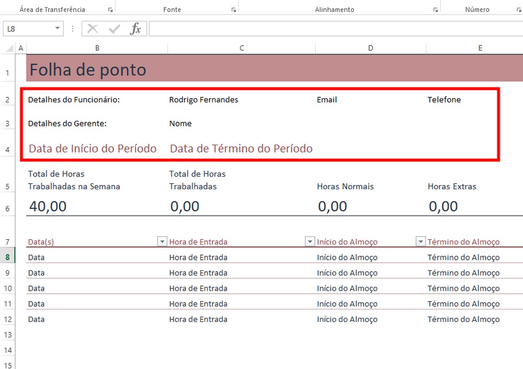Open the Término do Almoço filter dropdown

(x=519, y=241)
